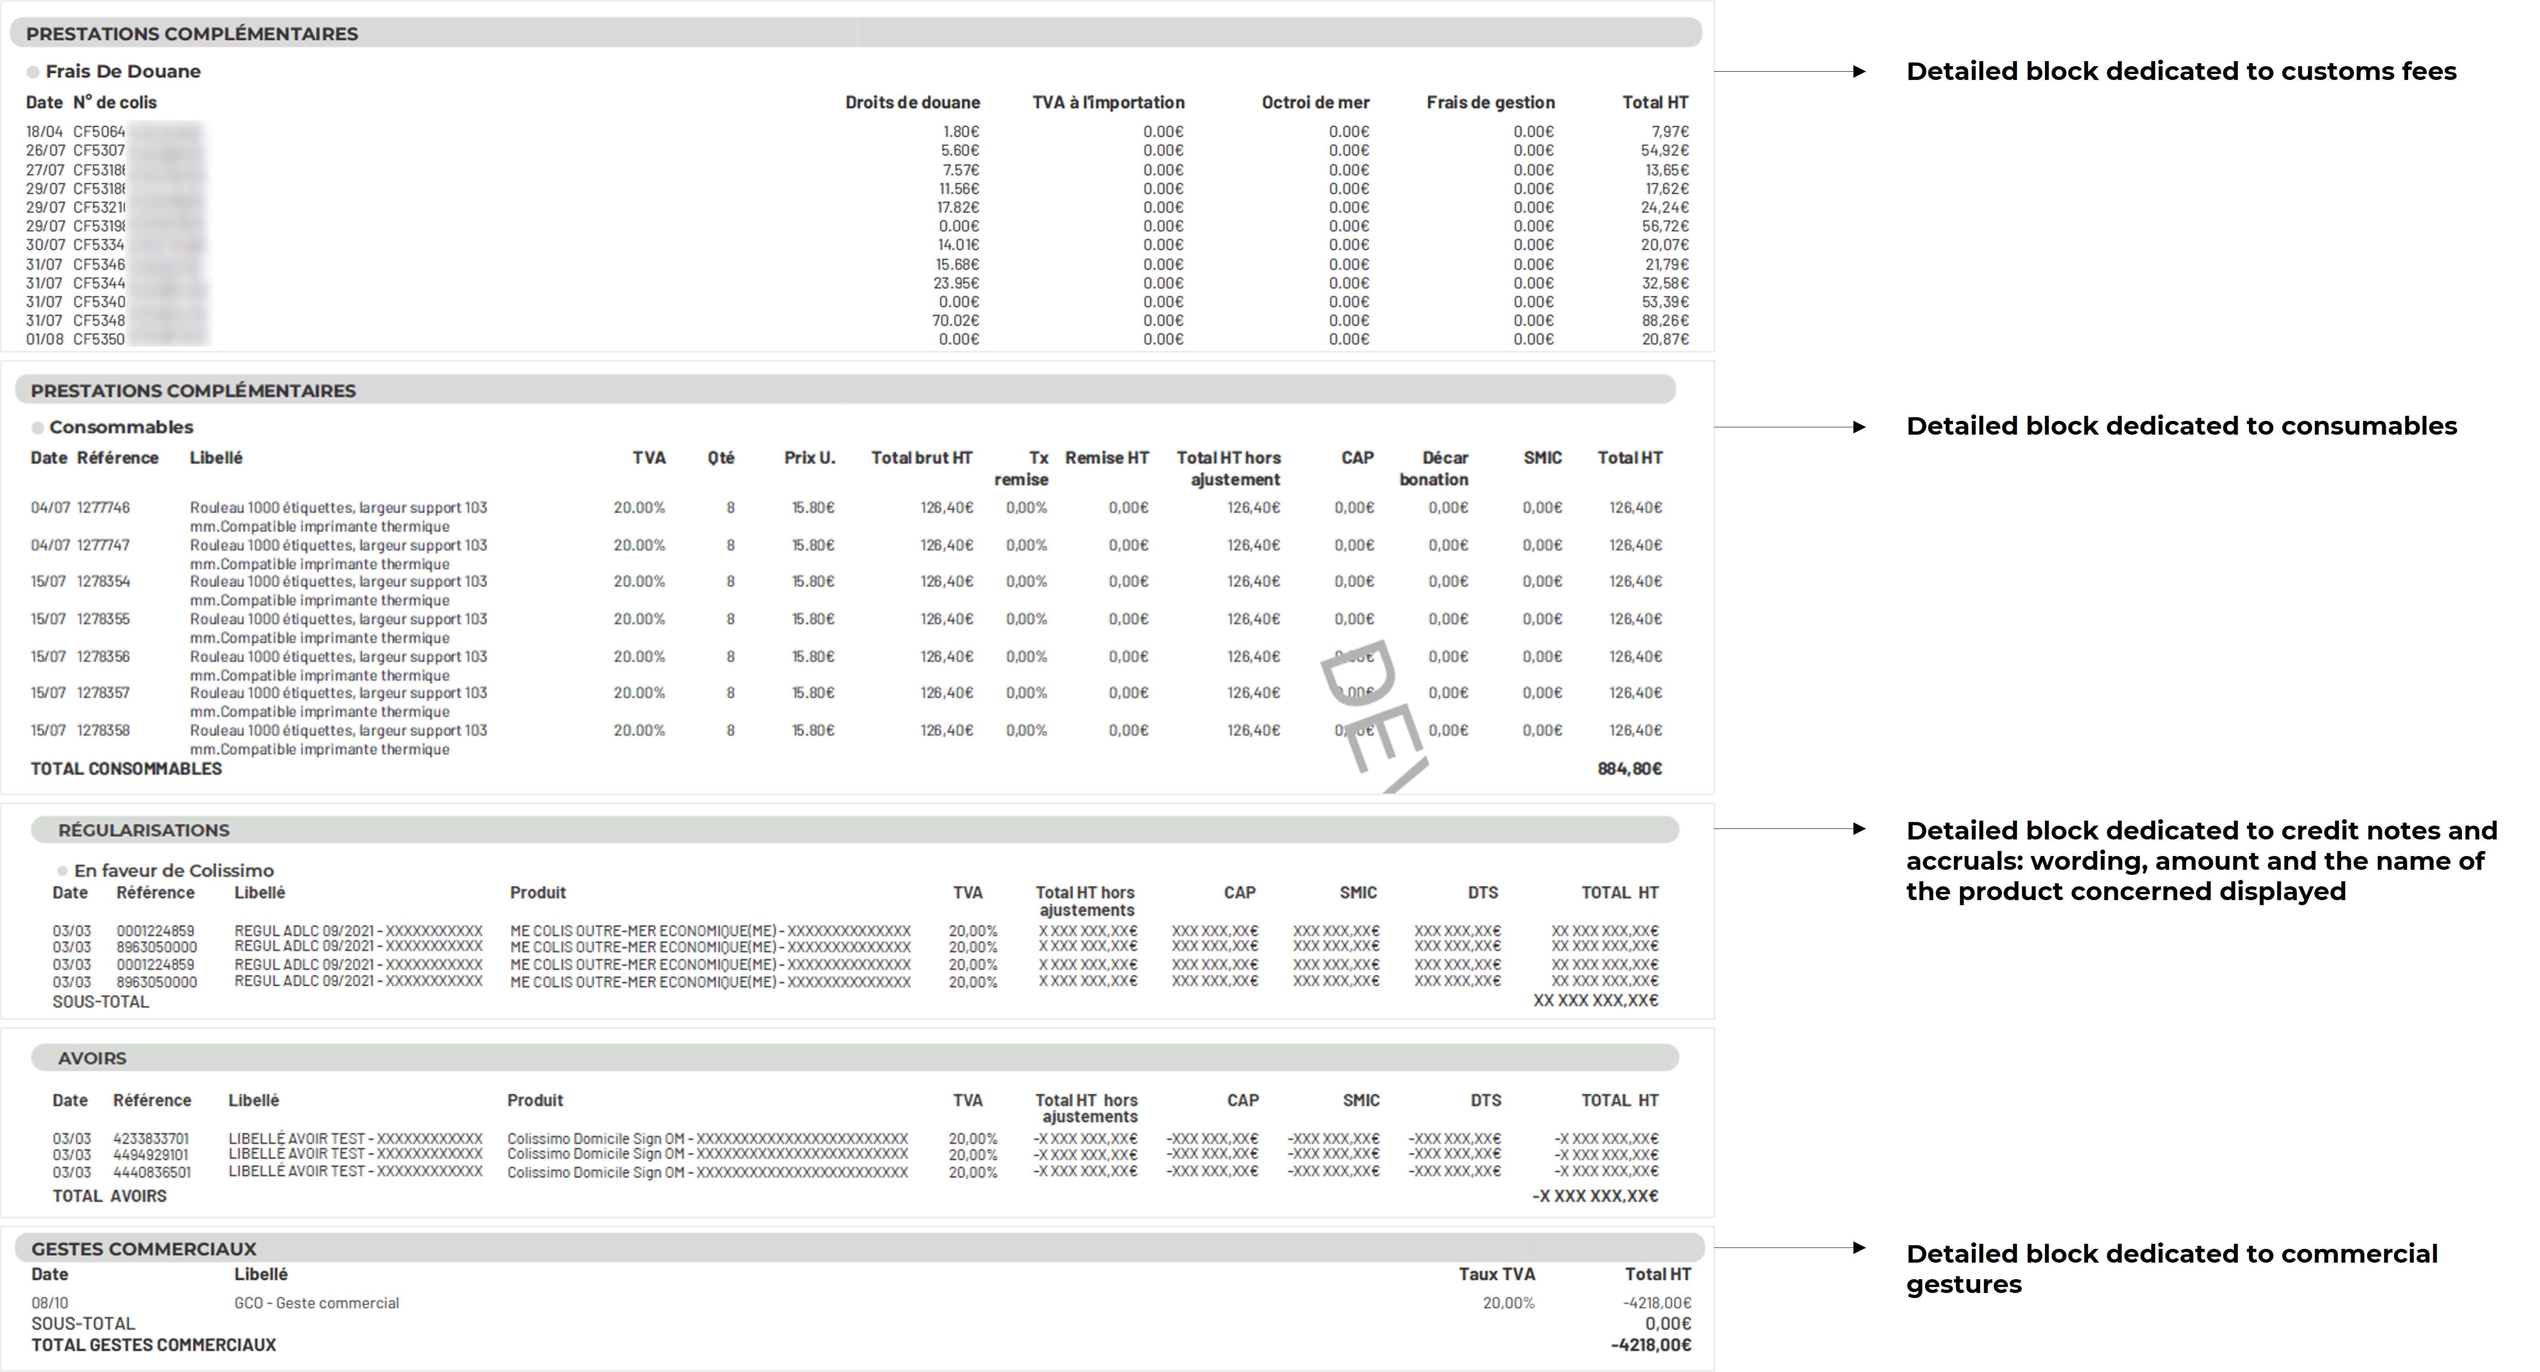Click the 'Detailed block dedicated to commercial gestures' caption
Image resolution: width=2540 pixels, height=1372 pixels.
coord(2172,1269)
